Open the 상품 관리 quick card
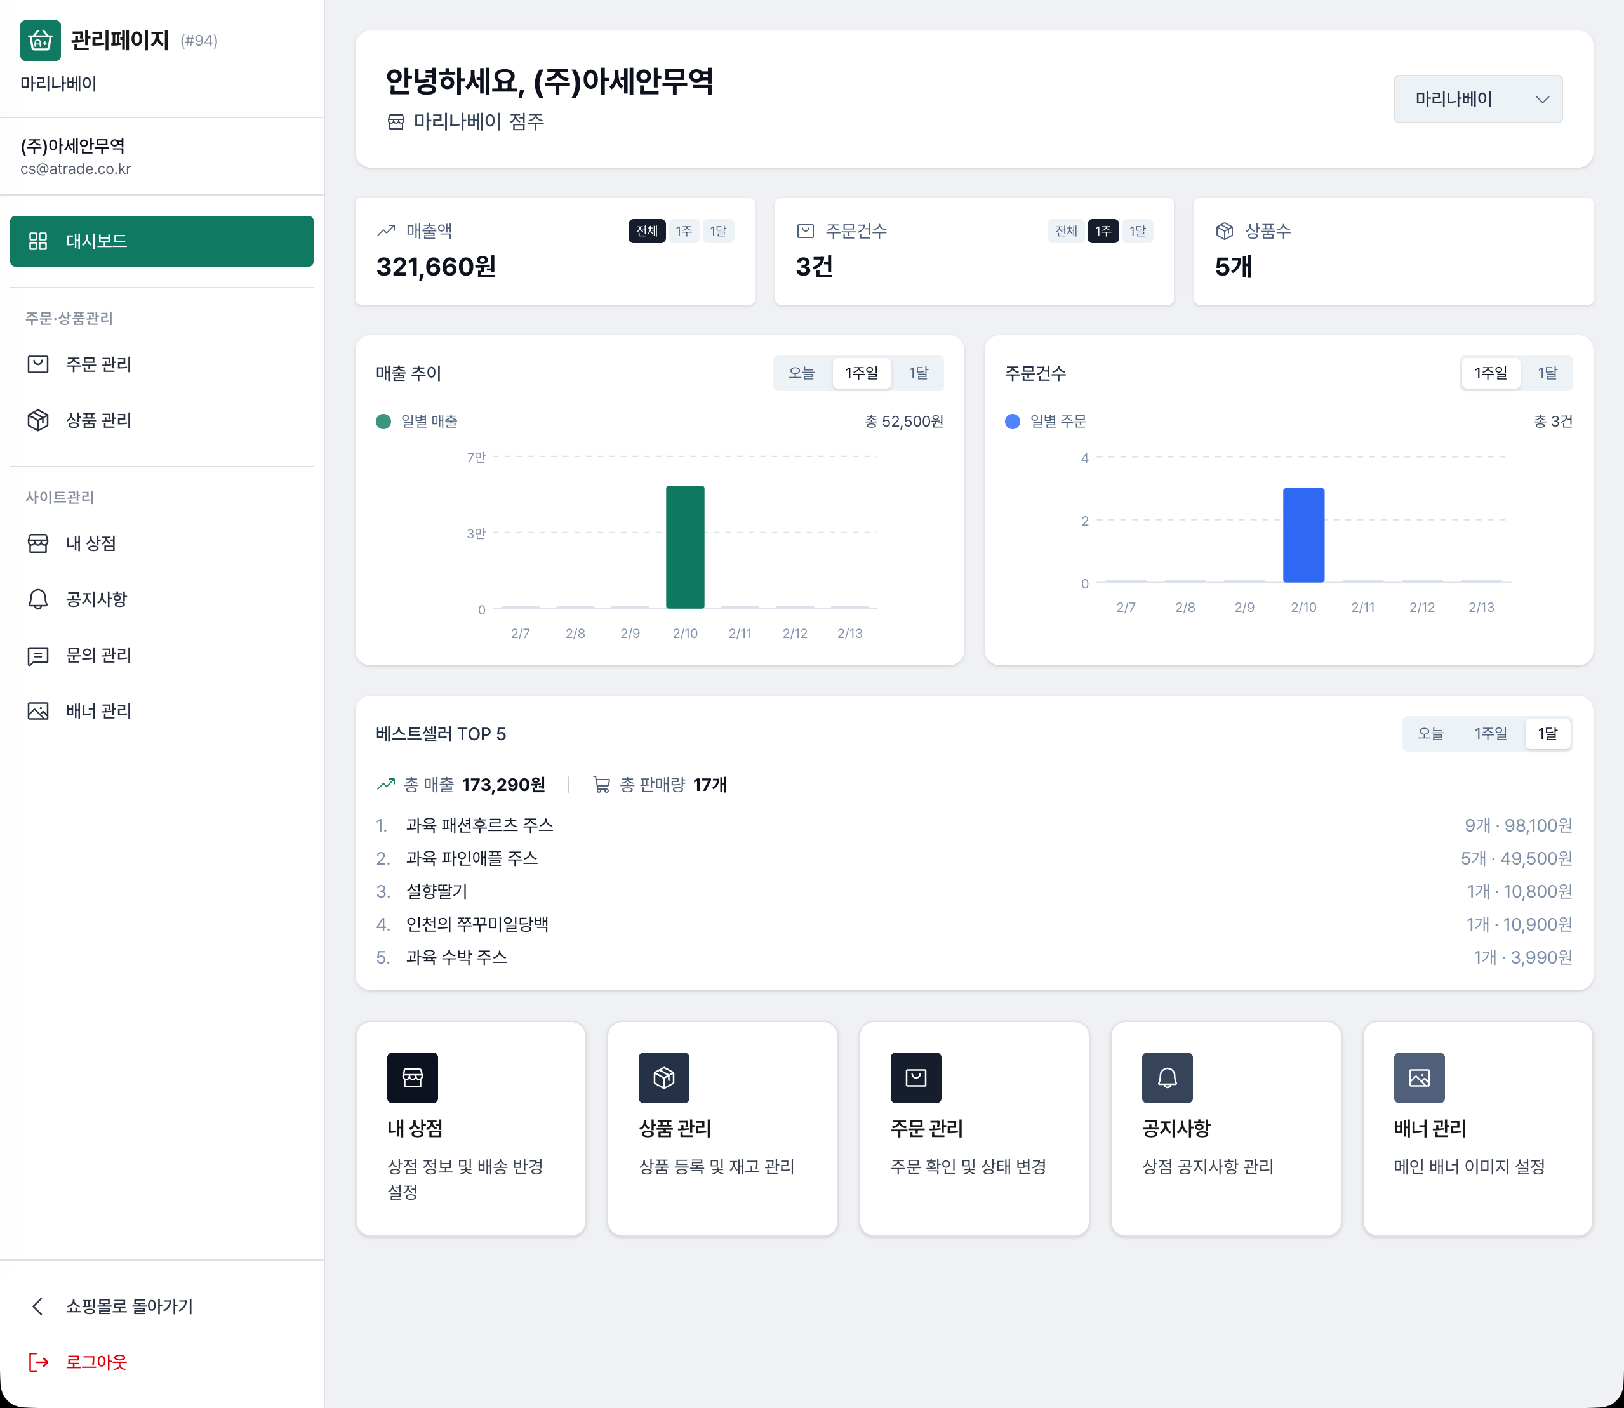1624x1408 pixels. [723, 1129]
